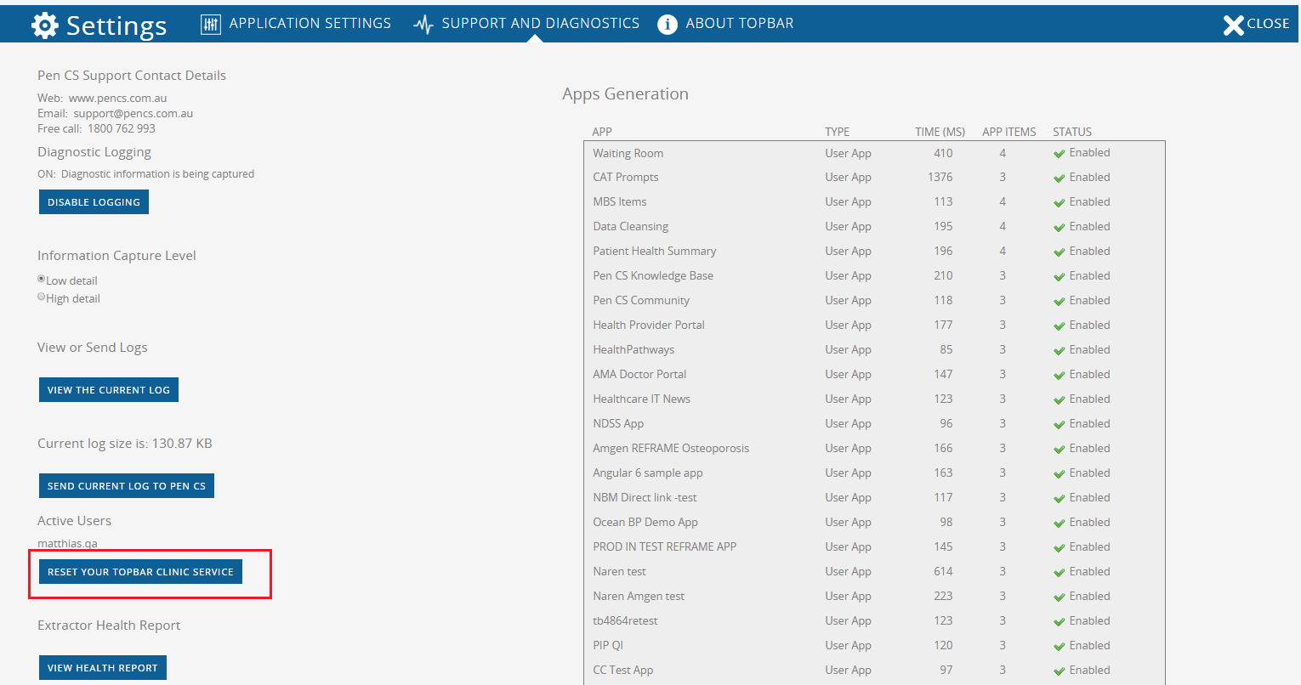Click the matthias.qa active user name

click(x=67, y=543)
